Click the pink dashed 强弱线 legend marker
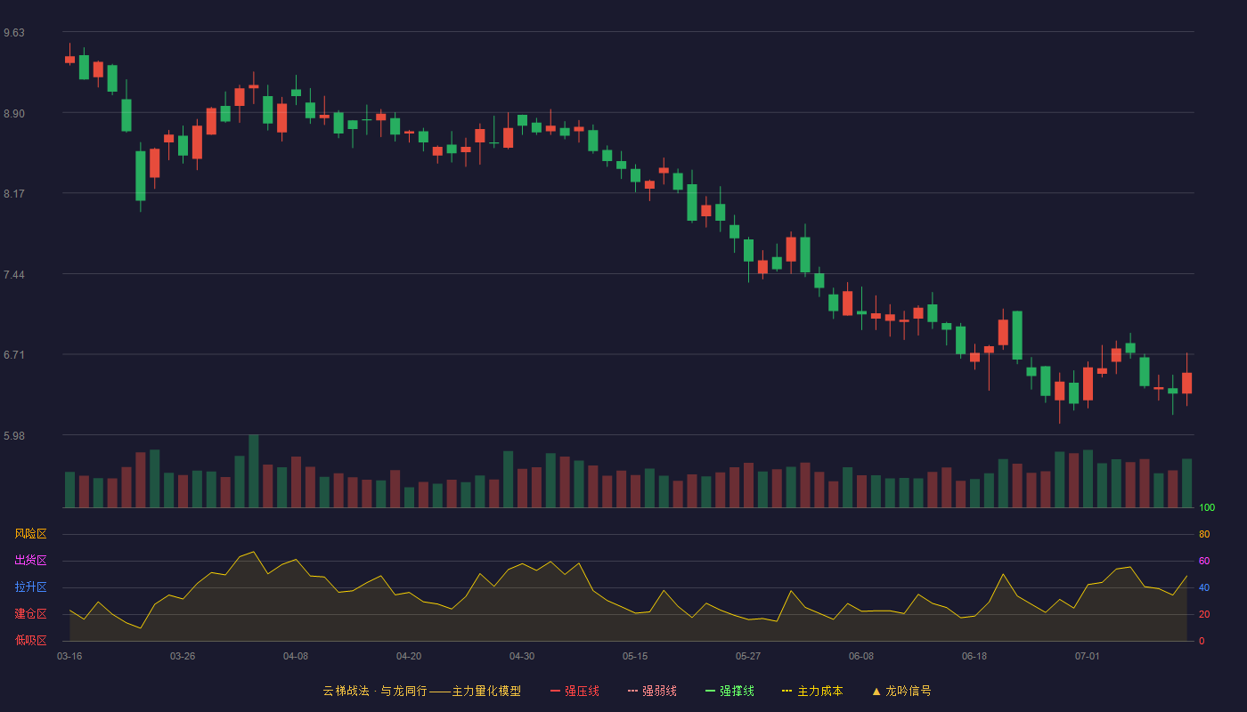The image size is (1247, 712). click(632, 691)
